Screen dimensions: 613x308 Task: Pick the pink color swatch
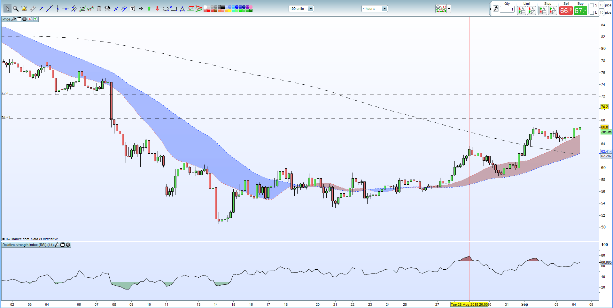(x=251, y=7)
